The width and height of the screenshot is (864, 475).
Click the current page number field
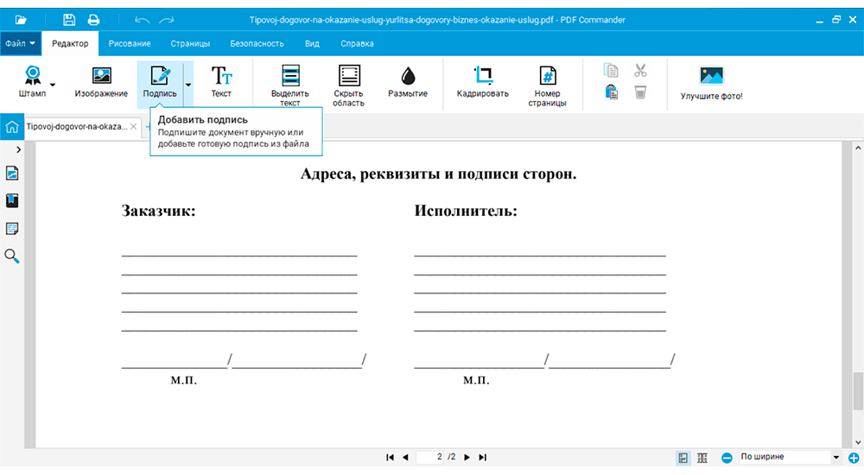[431, 457]
